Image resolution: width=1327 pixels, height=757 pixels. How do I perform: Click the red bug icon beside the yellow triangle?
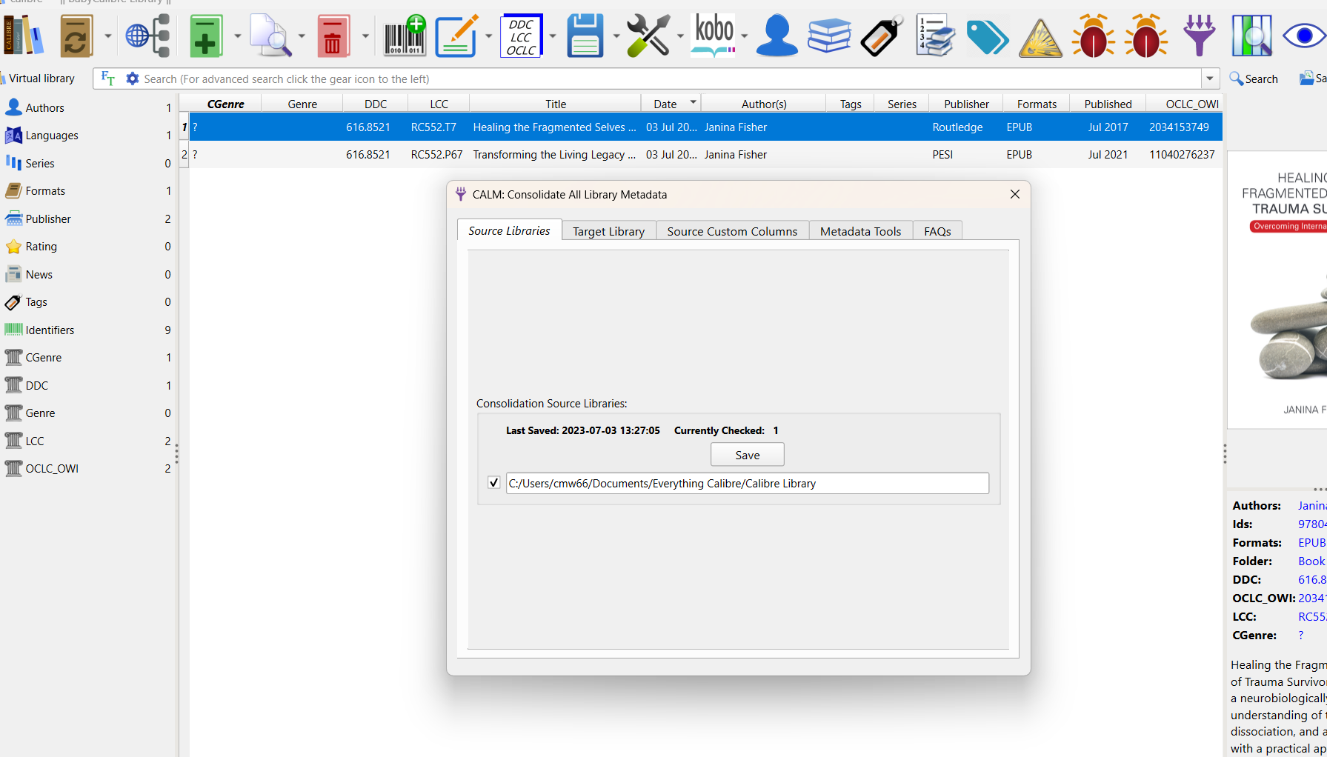(1094, 36)
